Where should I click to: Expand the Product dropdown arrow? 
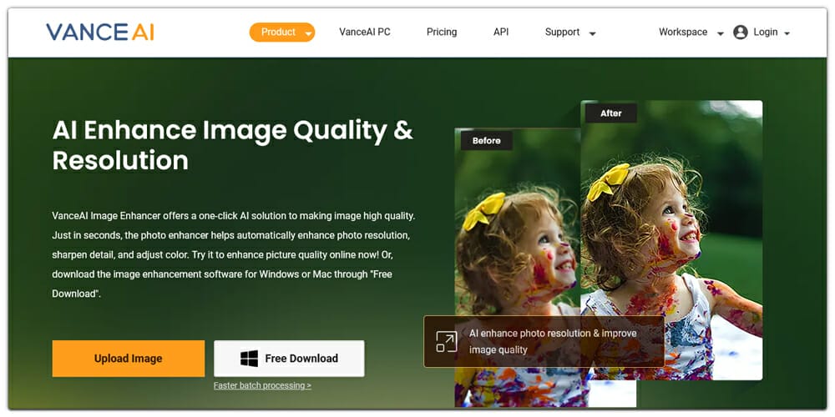(x=308, y=33)
